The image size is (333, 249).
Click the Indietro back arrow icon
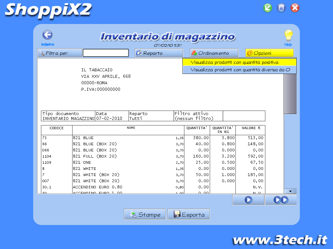click(47, 35)
